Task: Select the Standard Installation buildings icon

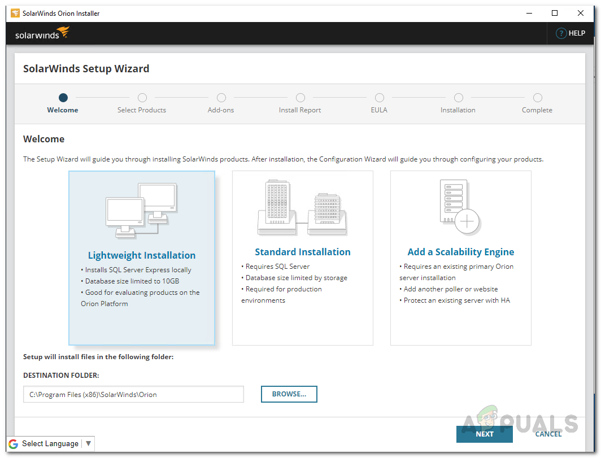Action: [302, 207]
